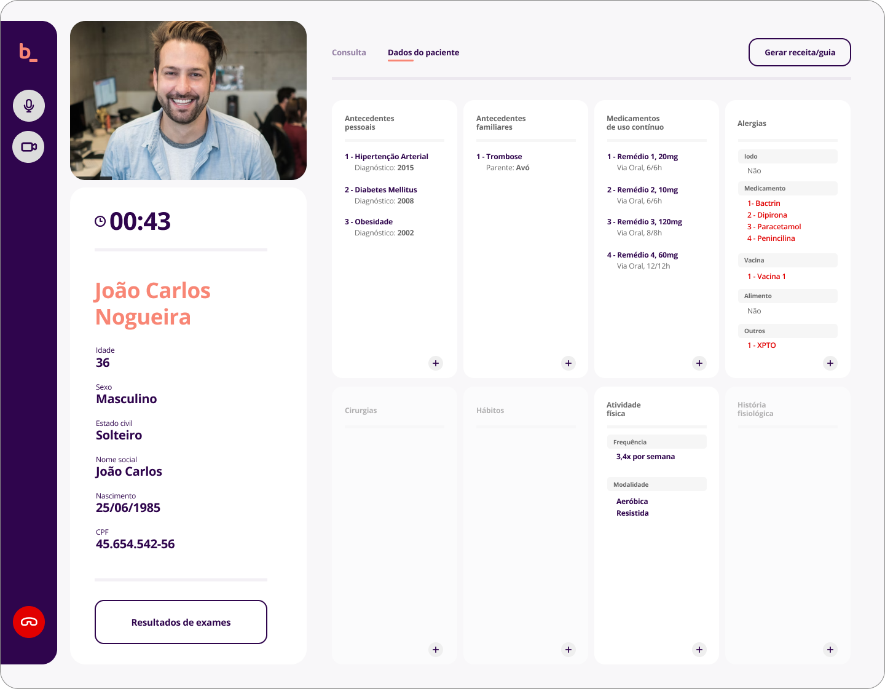This screenshot has width=885, height=689.
Task: Add item to Antecedentes familiares card
Action: coord(568,363)
